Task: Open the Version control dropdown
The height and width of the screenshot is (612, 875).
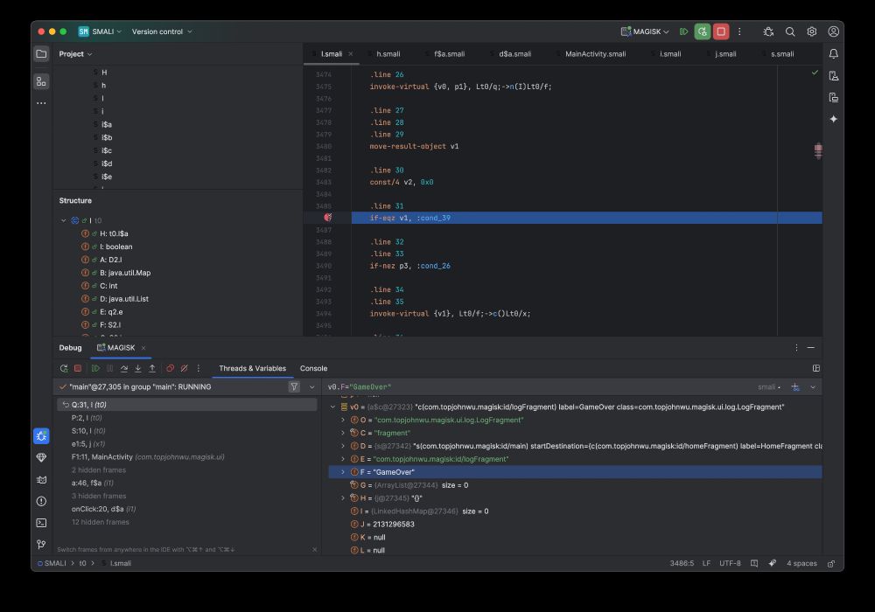Action: coord(162,31)
